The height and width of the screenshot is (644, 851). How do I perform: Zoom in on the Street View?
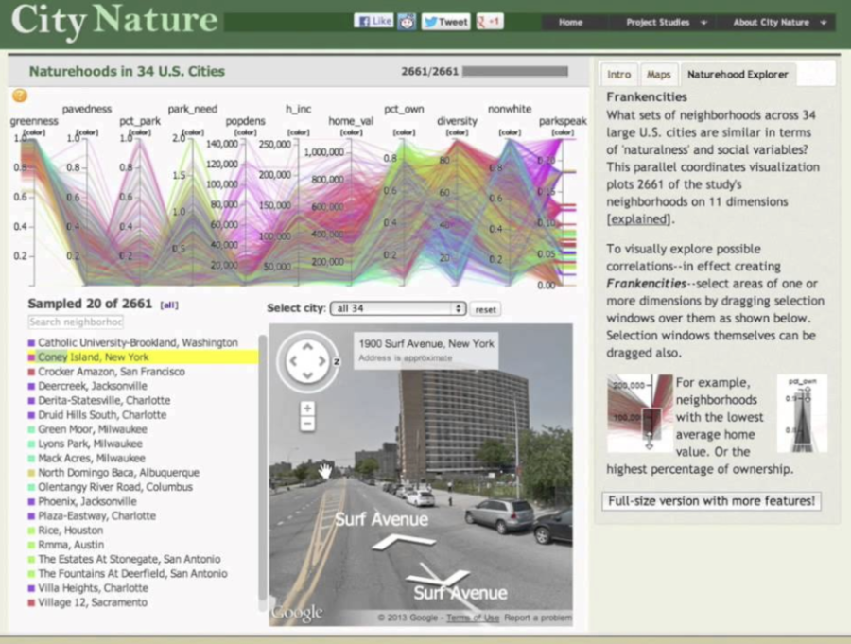tap(306, 409)
